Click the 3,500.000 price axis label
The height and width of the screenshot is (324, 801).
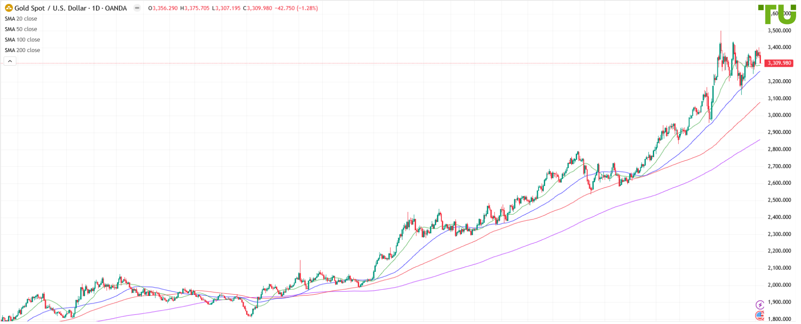coord(779,31)
